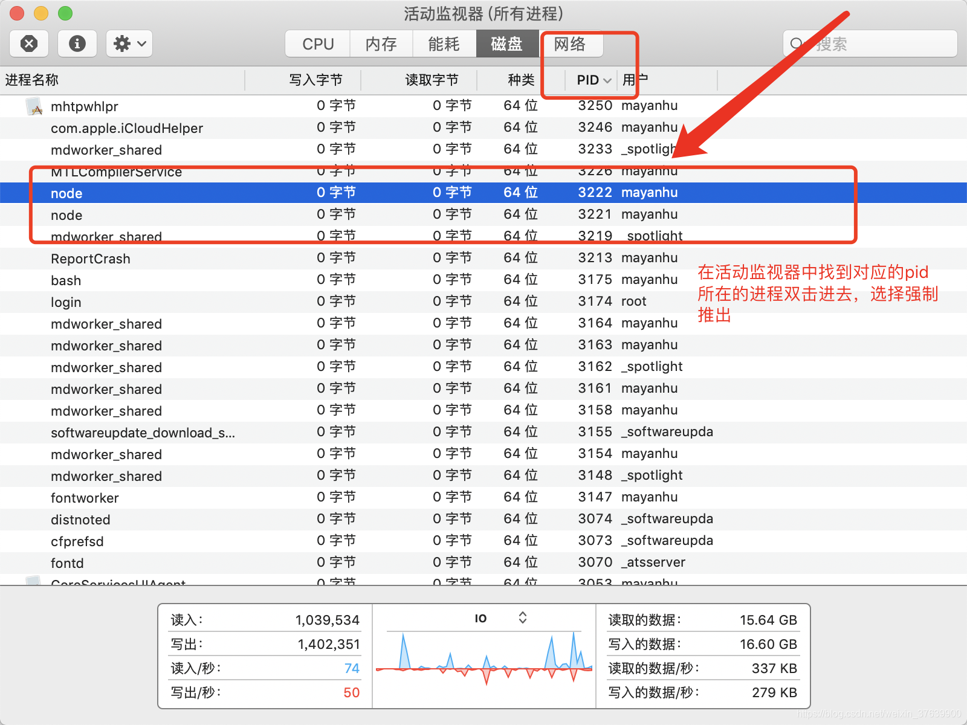Click the 读入/秒 value 74

[x=352, y=668]
